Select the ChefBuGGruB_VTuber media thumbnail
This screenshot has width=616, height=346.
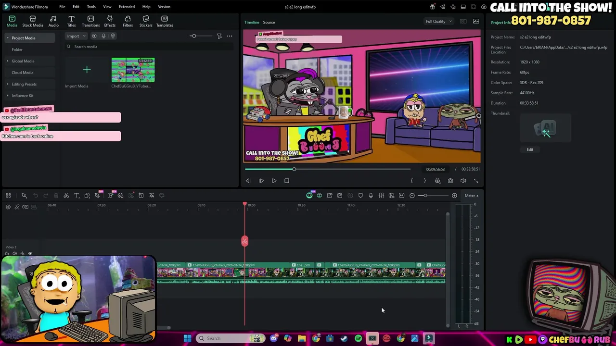(133, 70)
